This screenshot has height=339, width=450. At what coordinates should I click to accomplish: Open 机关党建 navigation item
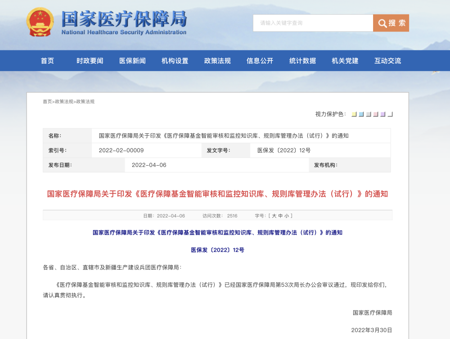[x=345, y=61]
